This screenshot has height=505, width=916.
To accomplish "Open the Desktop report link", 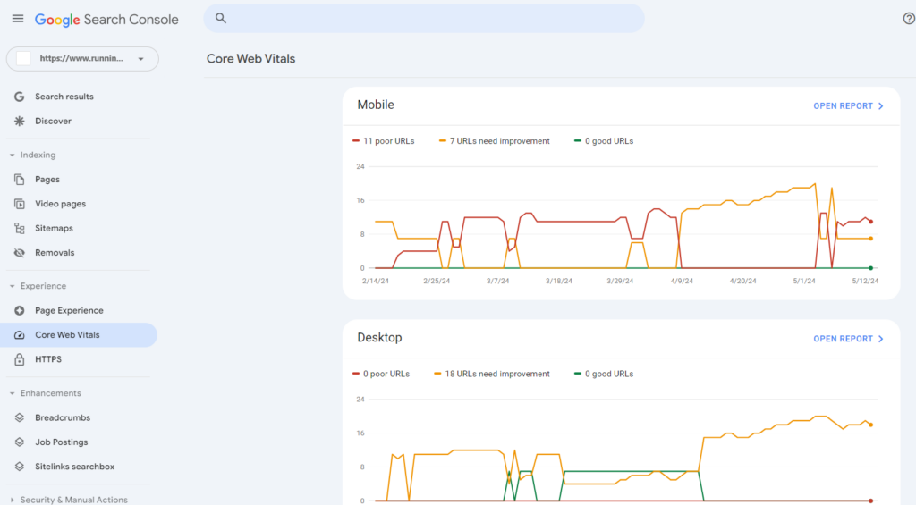I will pyautogui.click(x=848, y=339).
